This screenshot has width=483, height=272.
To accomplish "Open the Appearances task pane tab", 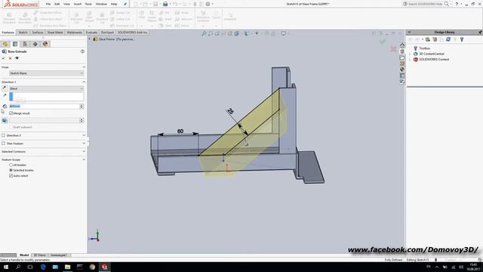I will click(x=402, y=70).
